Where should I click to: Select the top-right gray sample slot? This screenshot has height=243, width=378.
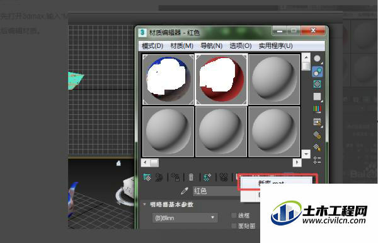pos(274,80)
